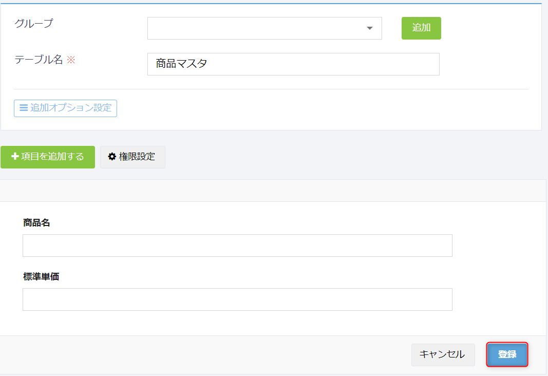Image resolution: width=548 pixels, height=376 pixels.
Task: Cancel with the キャンセル button
Action: (x=442, y=354)
